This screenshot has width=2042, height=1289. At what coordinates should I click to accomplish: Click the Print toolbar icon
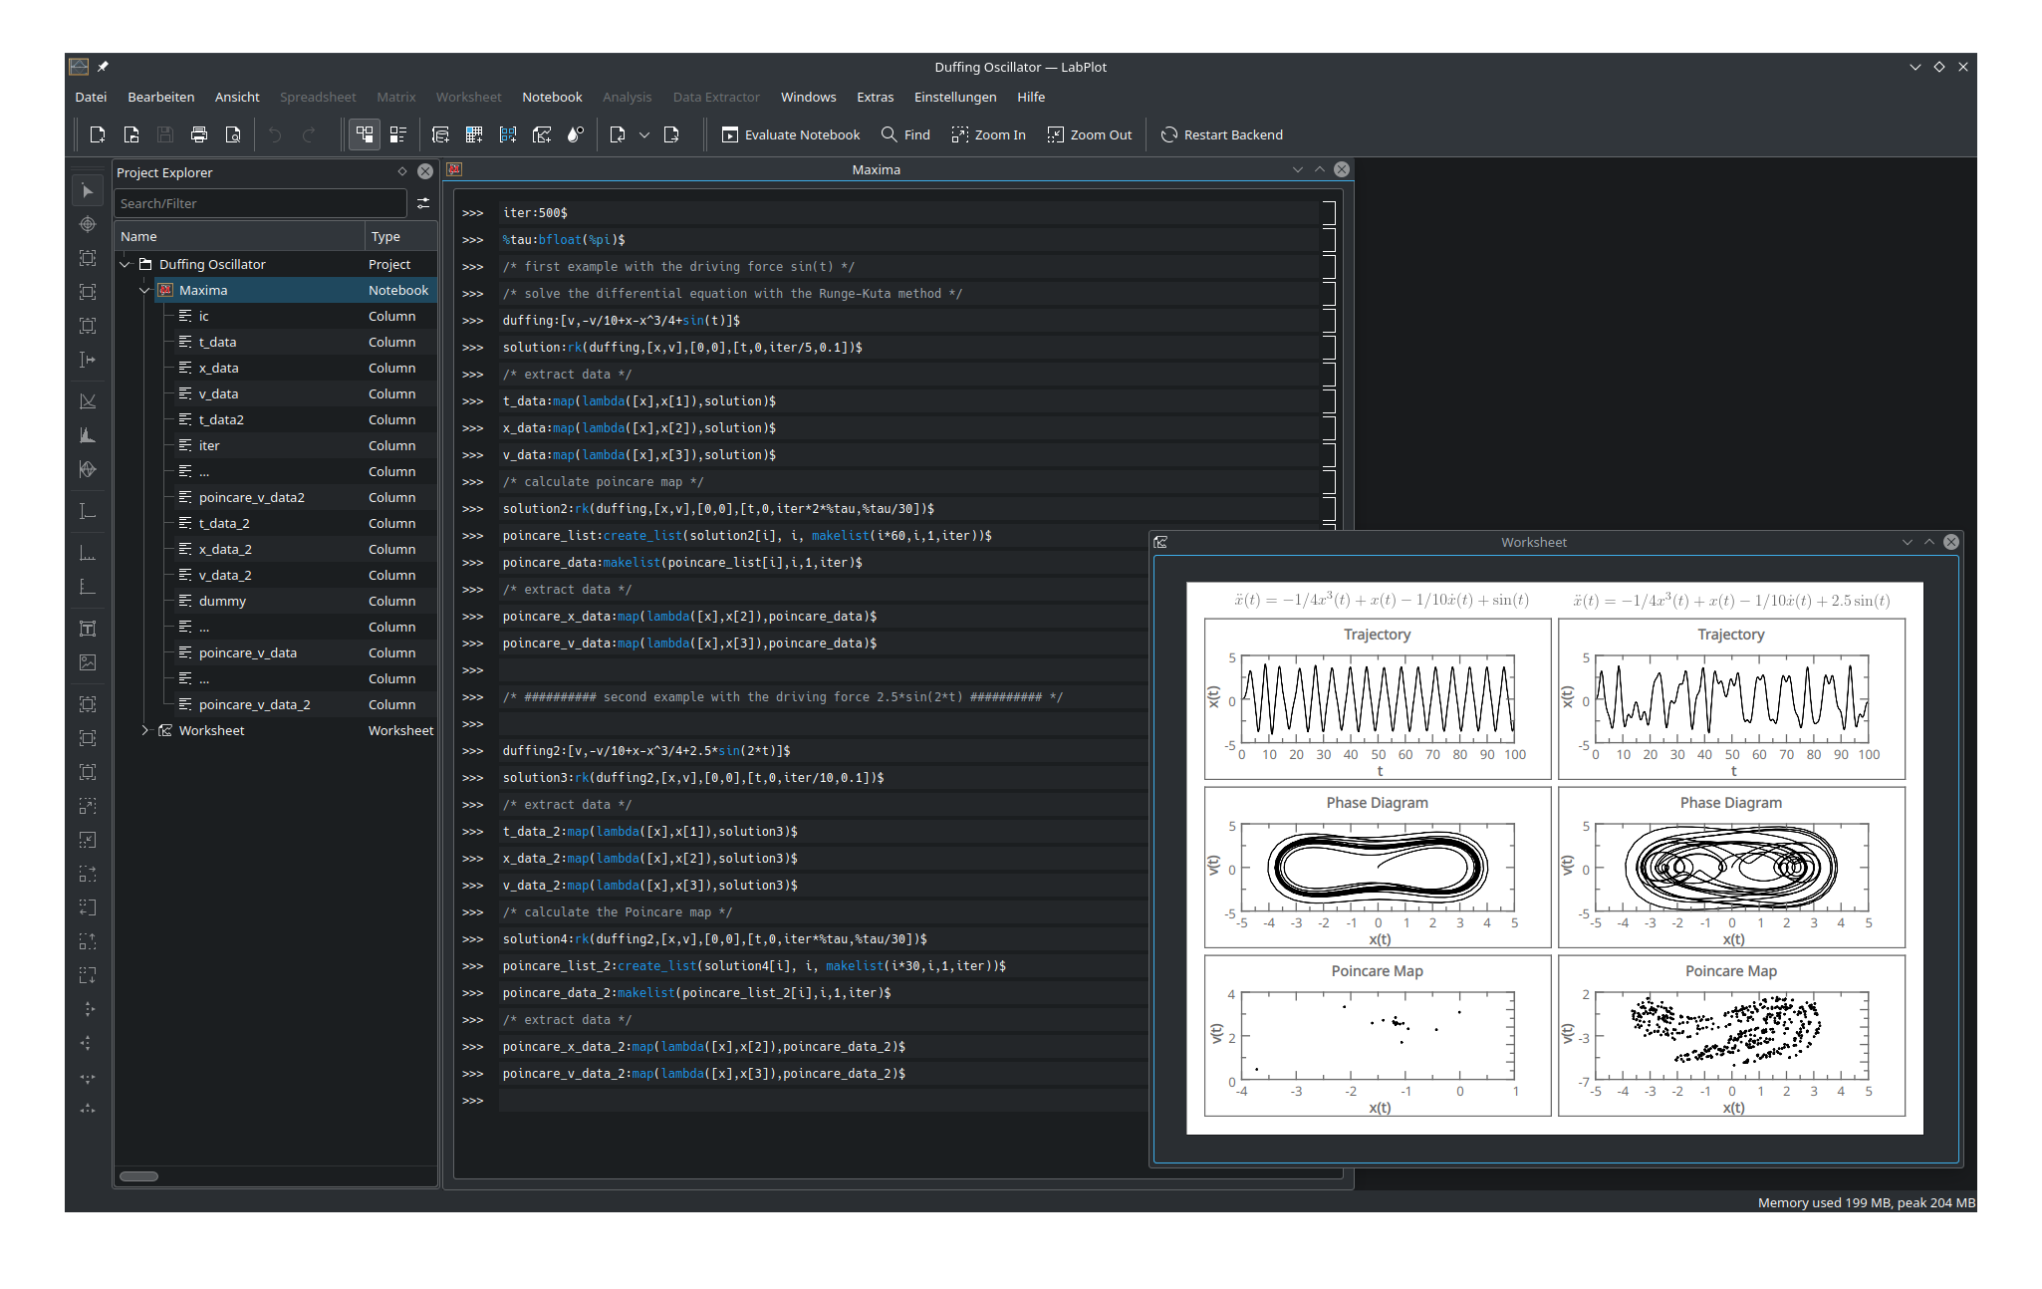(199, 134)
